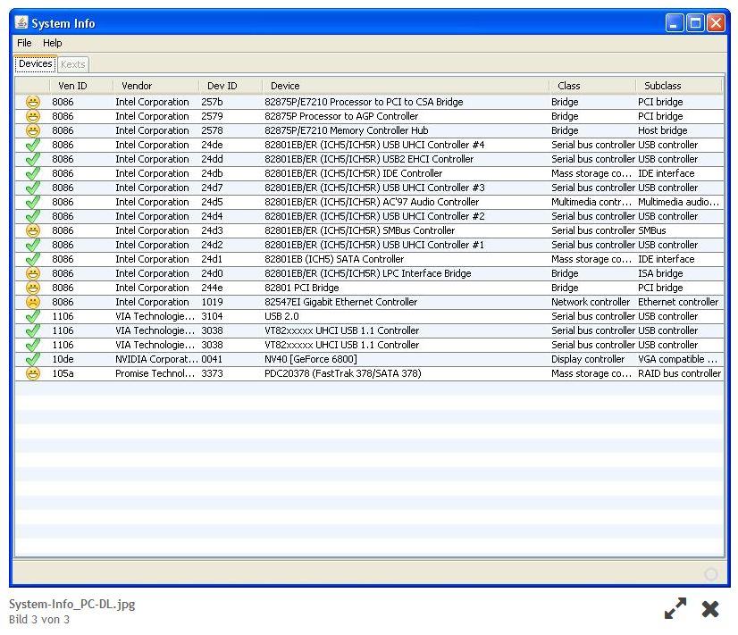Click the smiley icon for device 257b
This screenshot has height=635, width=738.
click(32, 102)
